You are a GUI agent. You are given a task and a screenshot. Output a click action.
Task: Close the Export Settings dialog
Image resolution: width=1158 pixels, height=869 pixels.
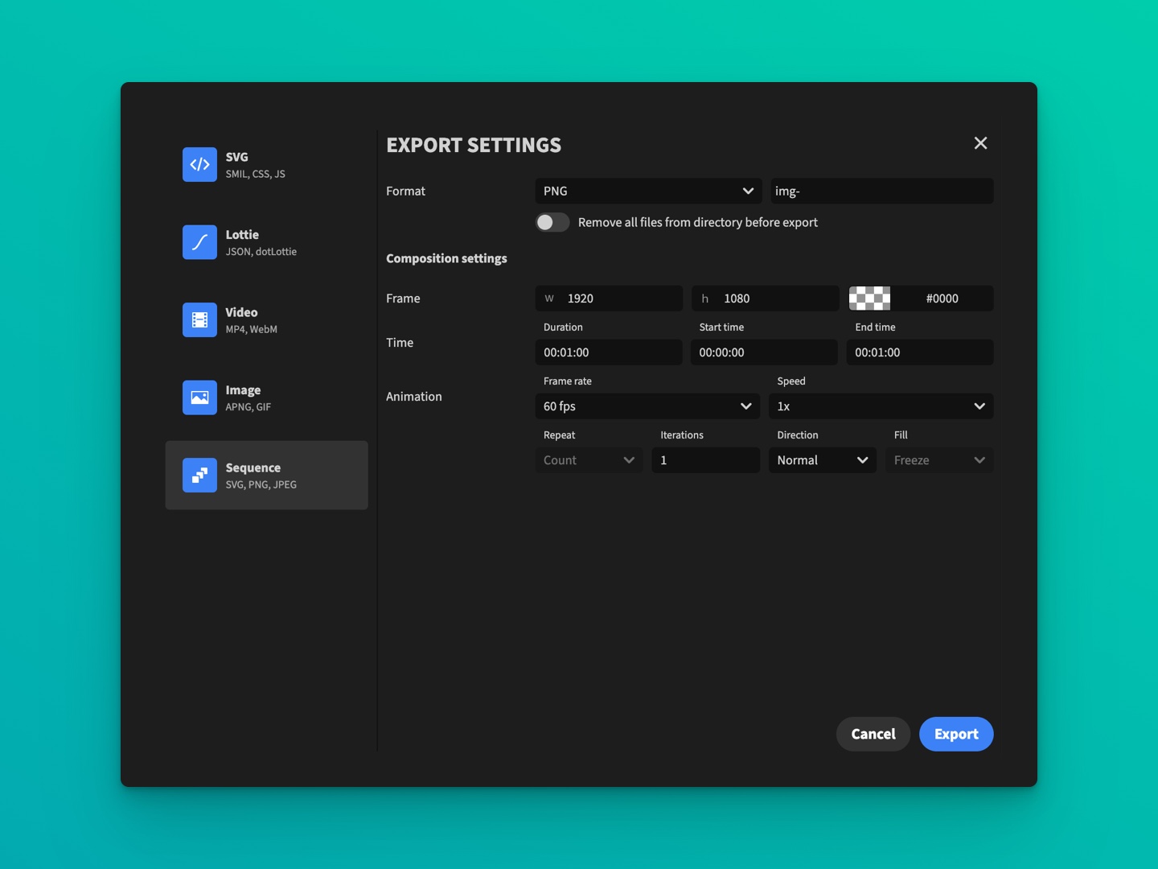(980, 143)
